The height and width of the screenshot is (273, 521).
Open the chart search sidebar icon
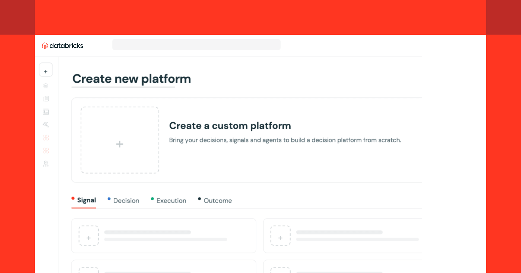(46, 125)
